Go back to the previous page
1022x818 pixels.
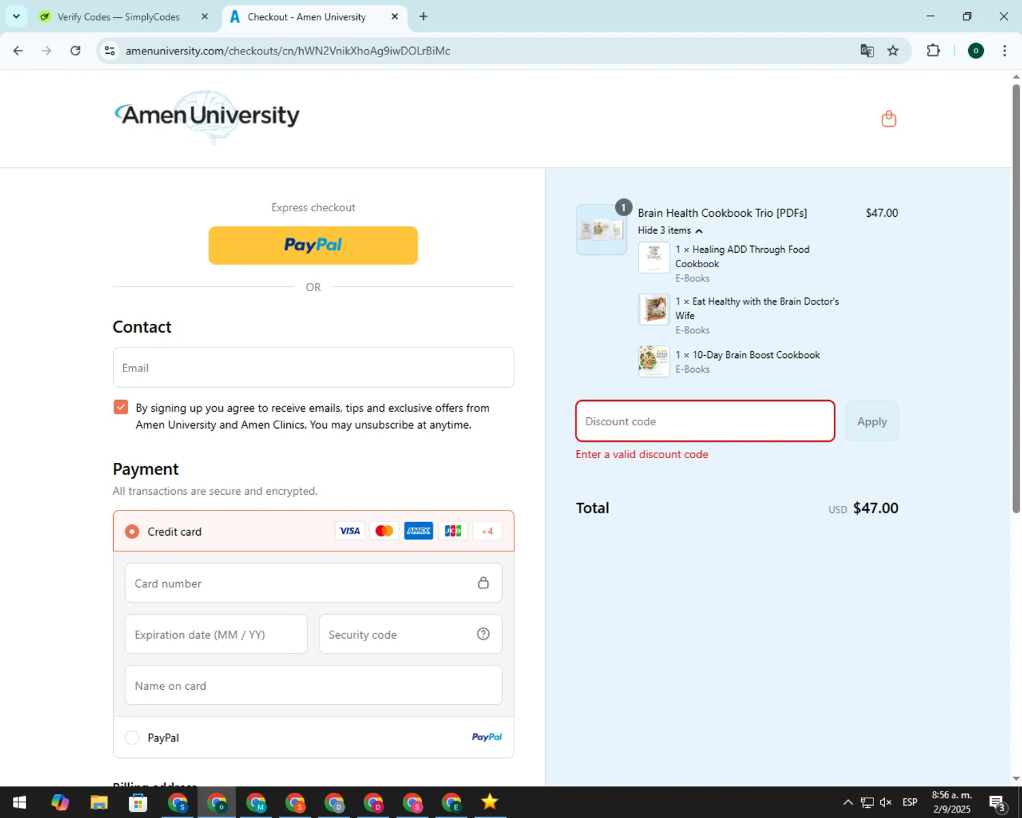click(18, 50)
